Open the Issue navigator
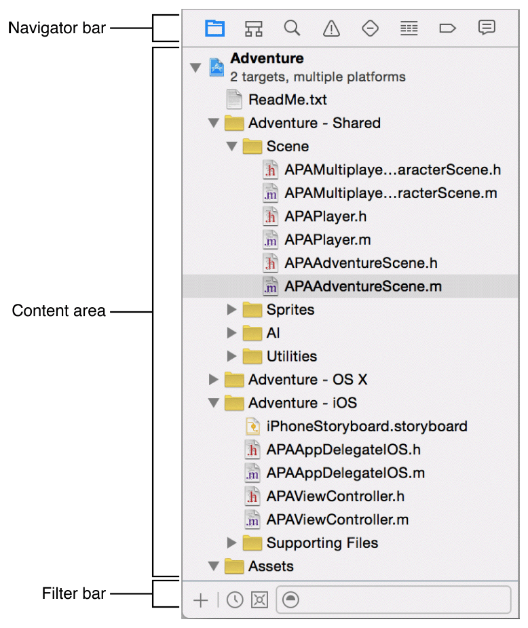This screenshot has height=628, width=528. [x=331, y=28]
